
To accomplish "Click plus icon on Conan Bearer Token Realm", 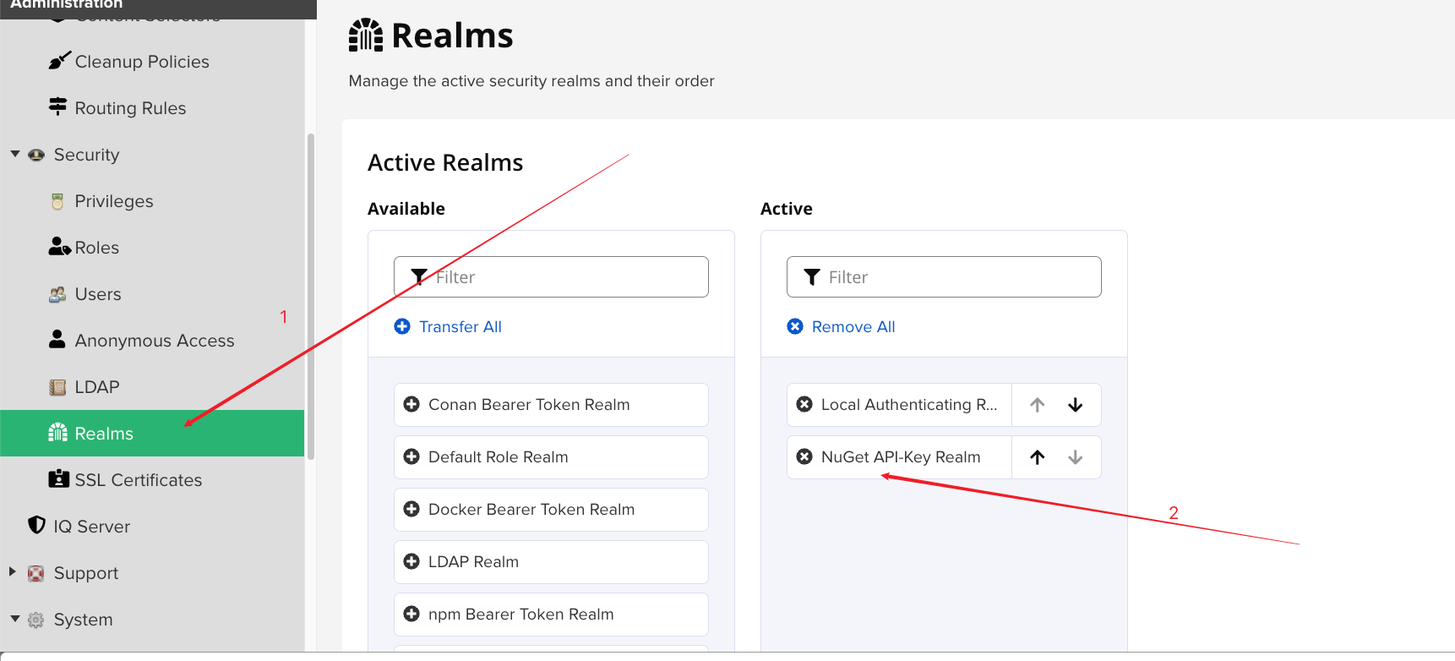I will (x=411, y=404).
